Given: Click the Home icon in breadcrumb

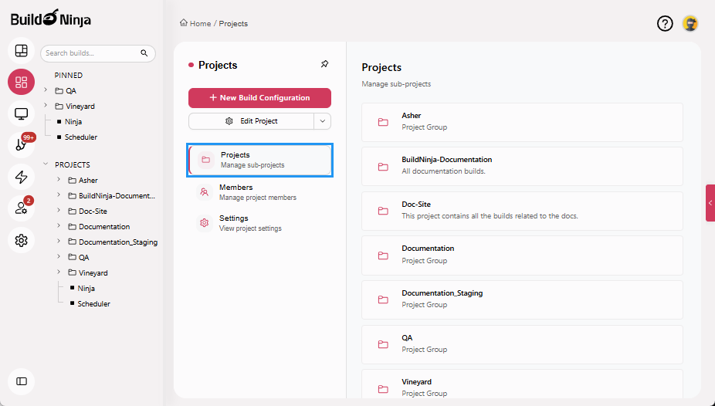Looking at the screenshot, I should (184, 23).
